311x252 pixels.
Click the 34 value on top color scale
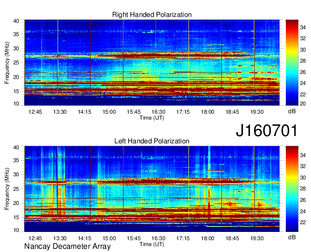303,27
